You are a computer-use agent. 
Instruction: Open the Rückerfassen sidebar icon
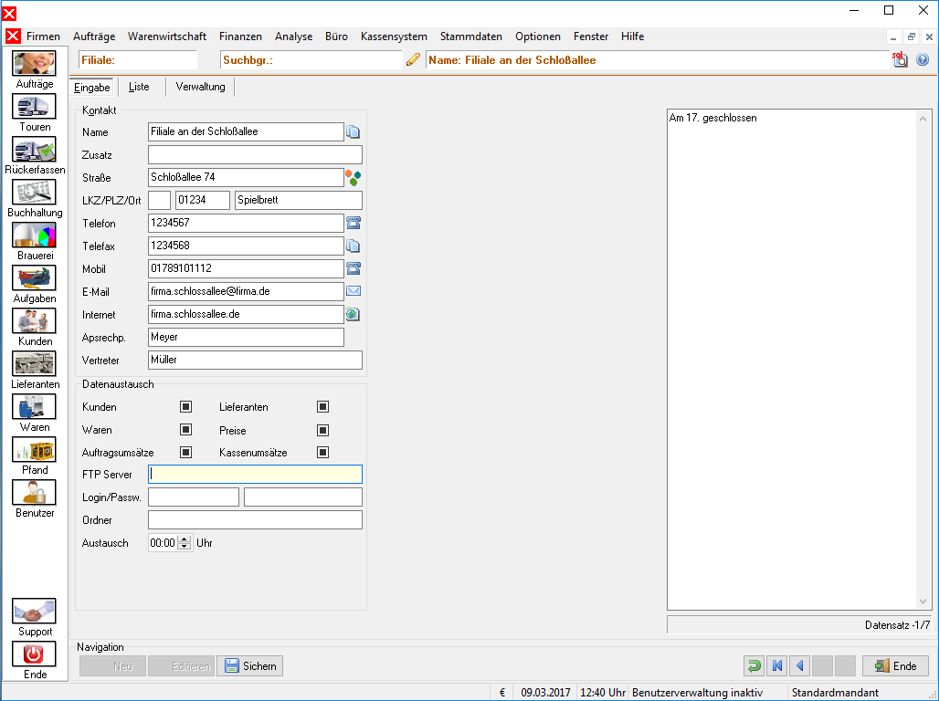(34, 150)
